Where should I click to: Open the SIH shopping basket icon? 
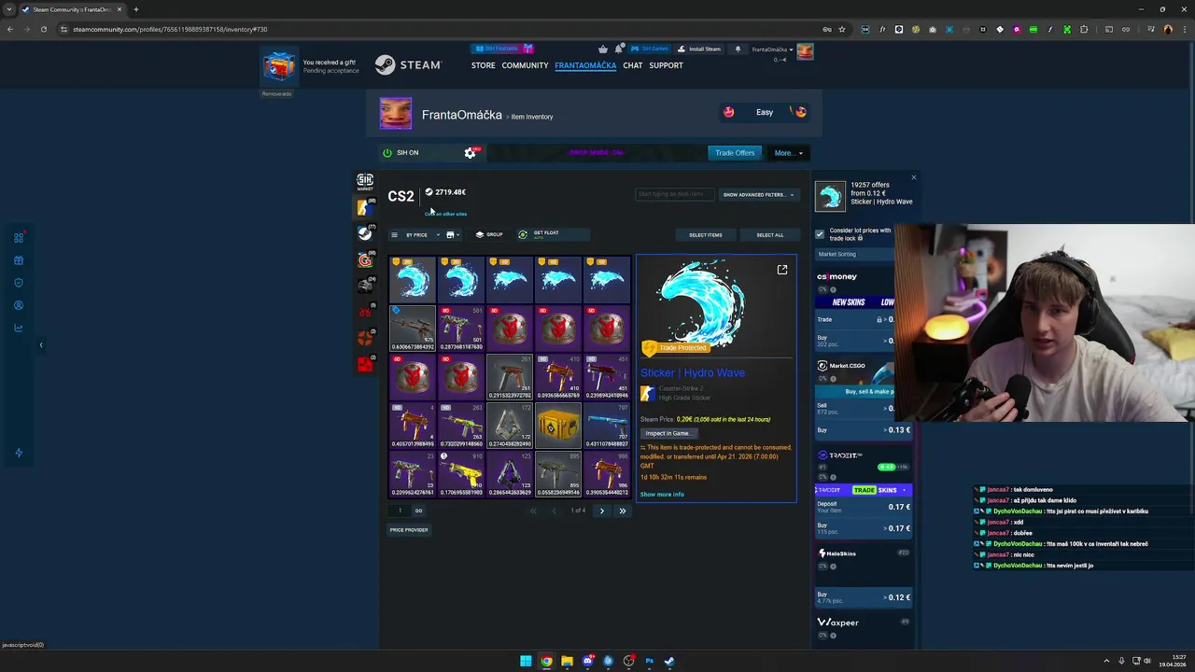click(x=603, y=49)
